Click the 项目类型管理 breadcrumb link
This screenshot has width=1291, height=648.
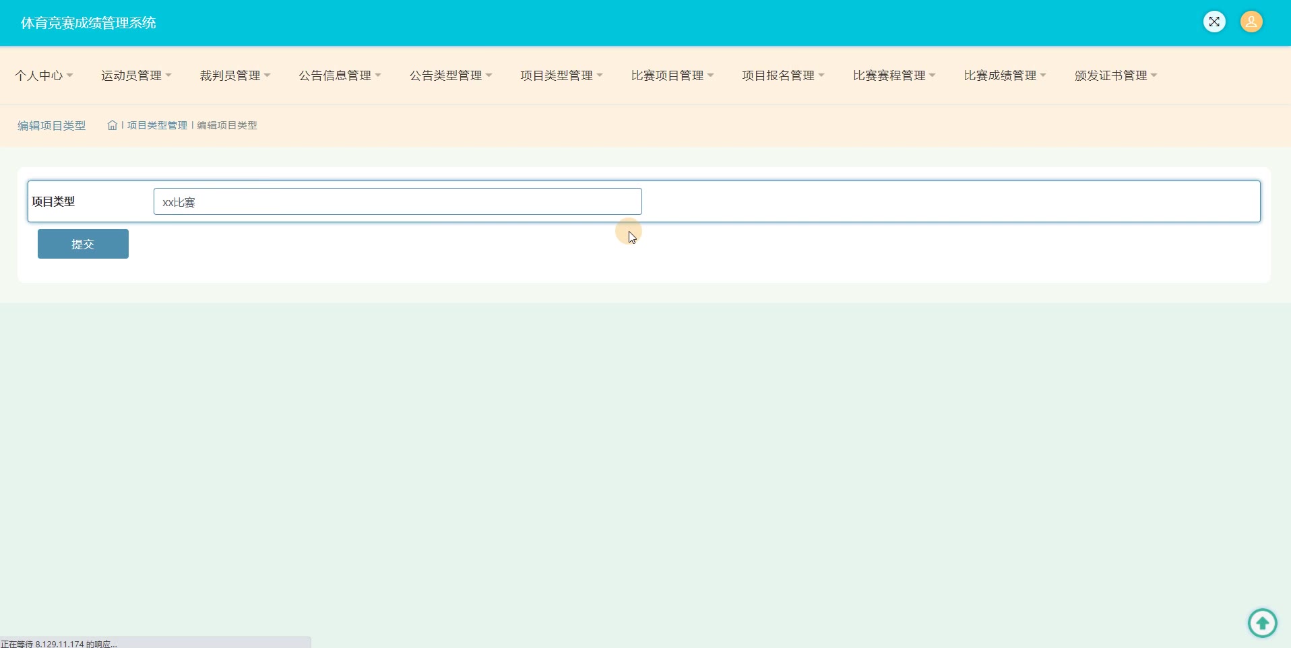pos(157,125)
